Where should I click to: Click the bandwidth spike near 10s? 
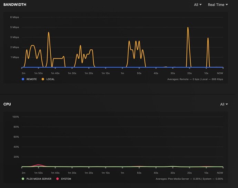pyautogui.click(x=208, y=38)
